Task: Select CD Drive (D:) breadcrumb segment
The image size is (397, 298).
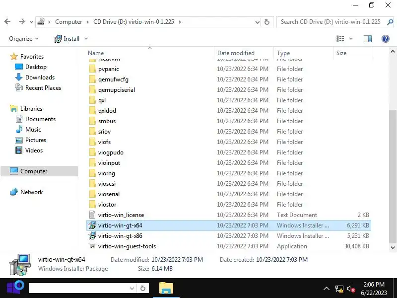Action: coord(133,22)
